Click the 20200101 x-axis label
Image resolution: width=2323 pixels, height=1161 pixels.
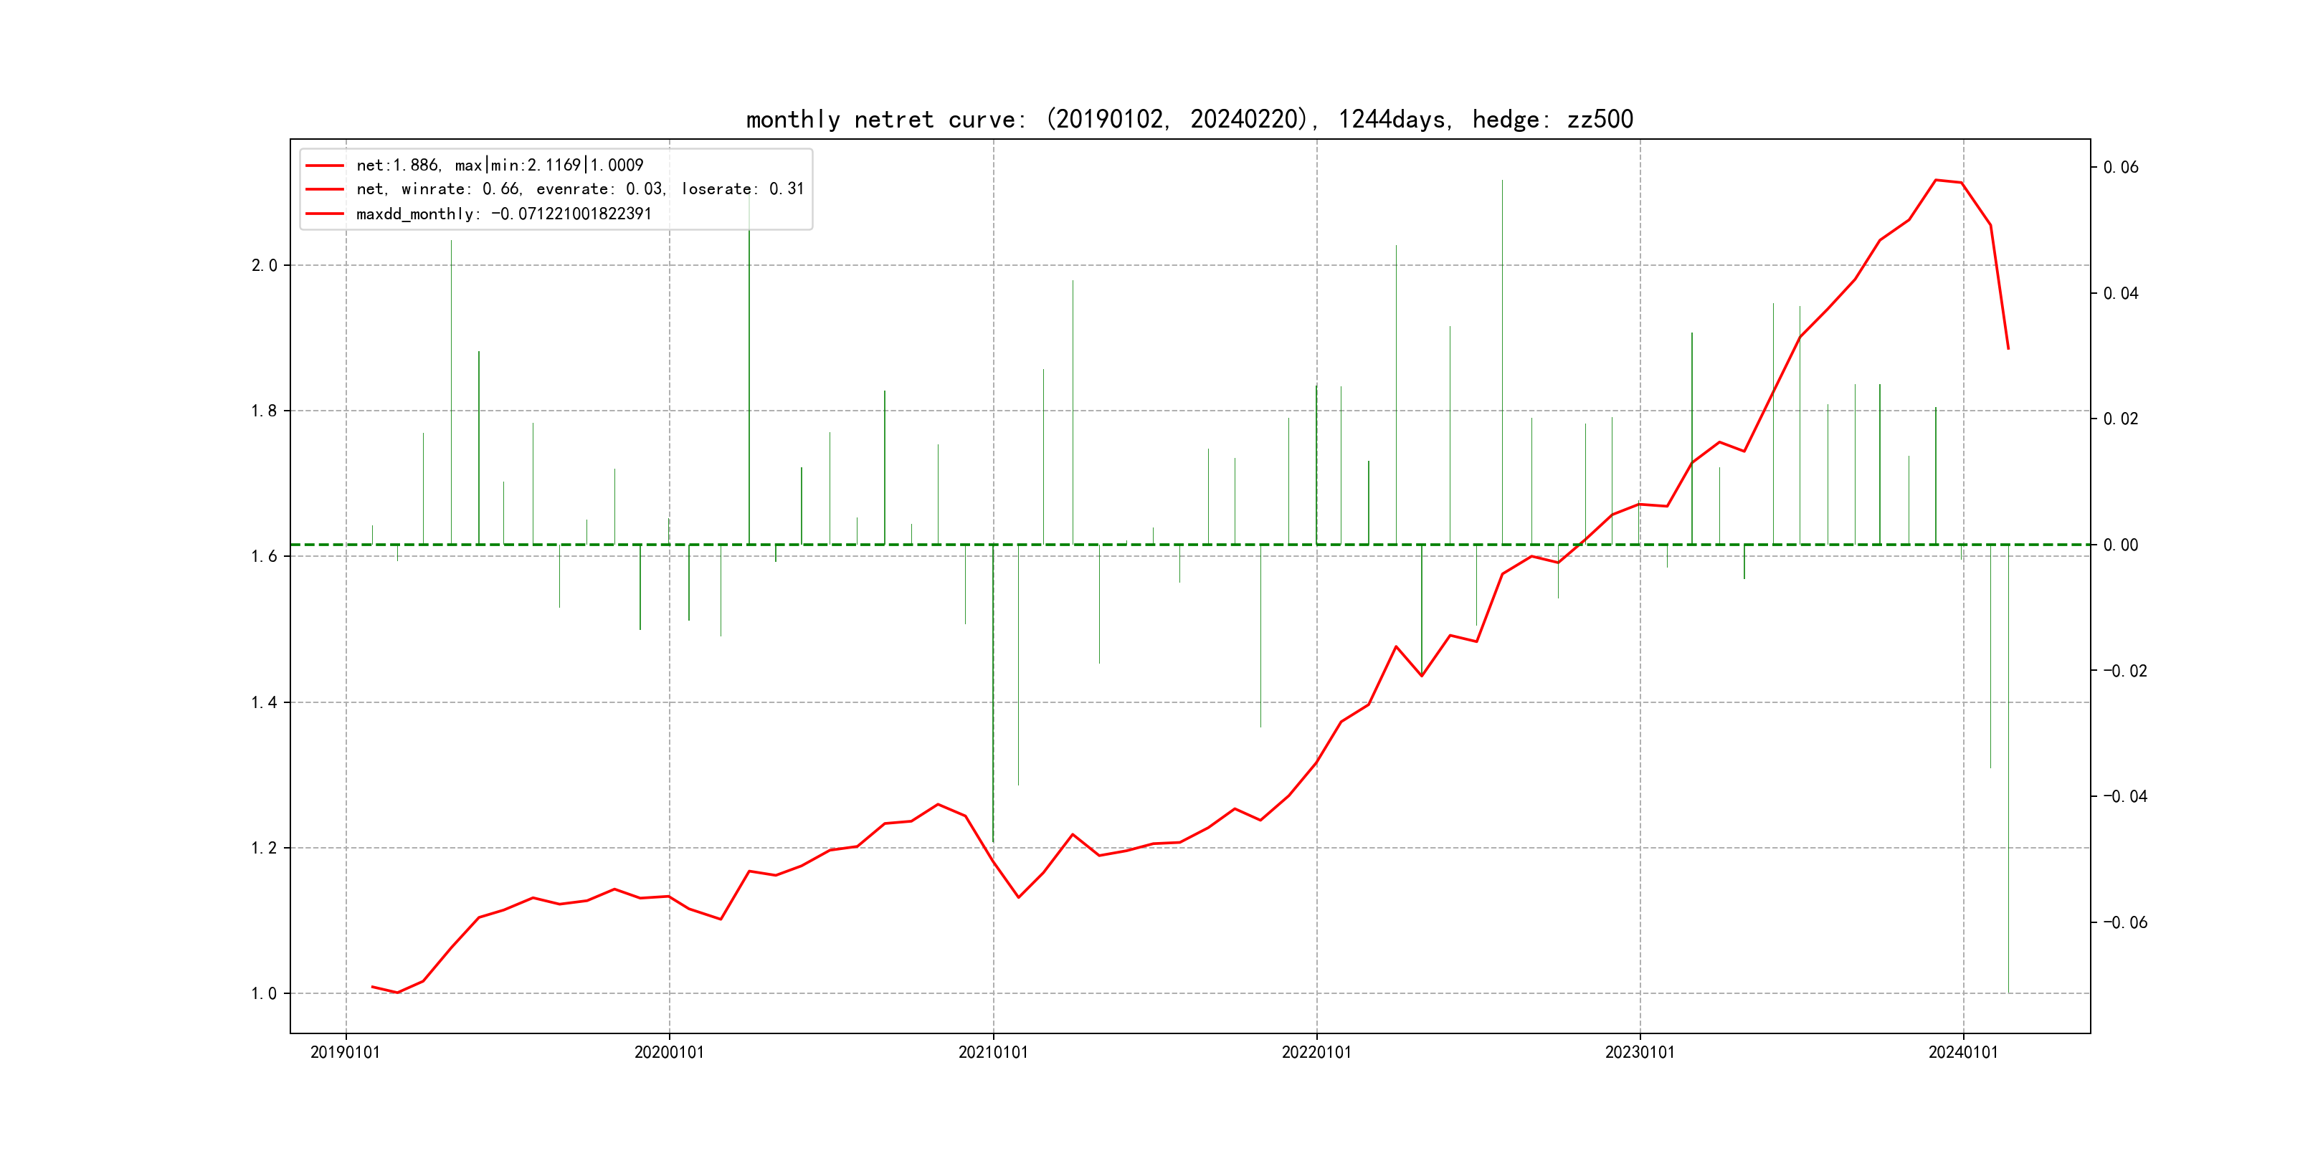668,1052
